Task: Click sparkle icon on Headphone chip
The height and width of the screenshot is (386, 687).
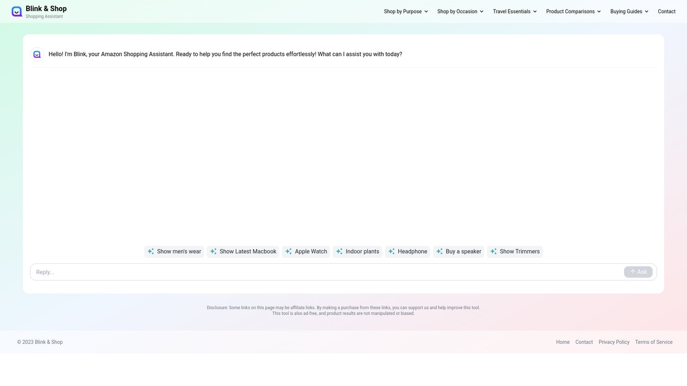Action: point(391,251)
